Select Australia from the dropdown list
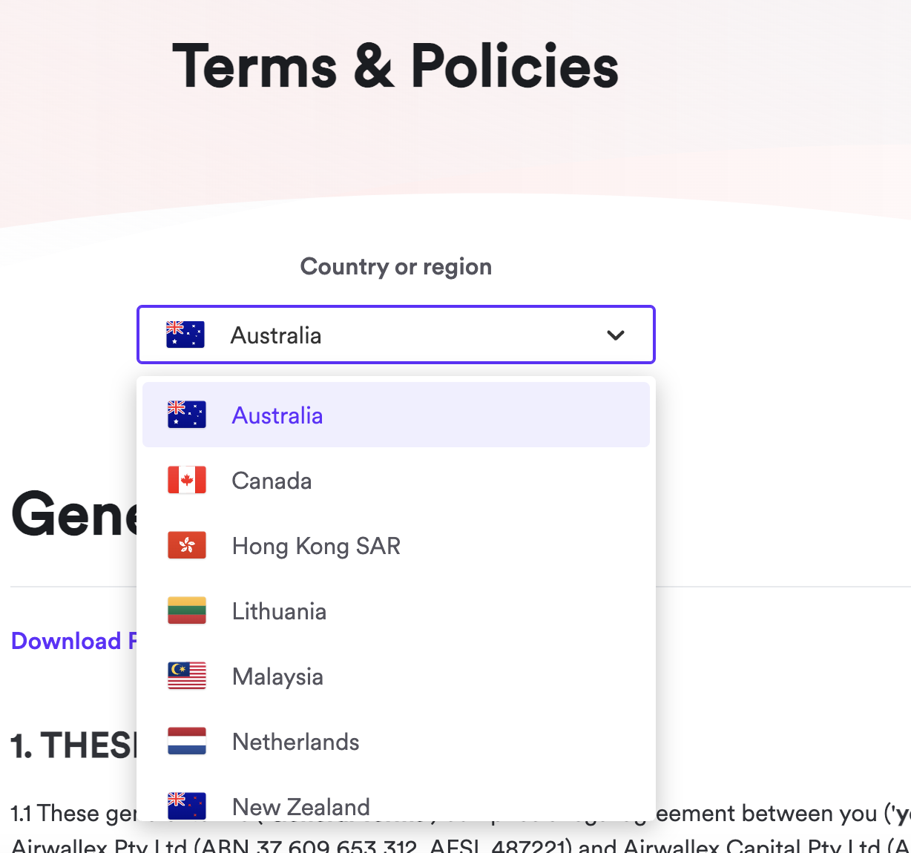Screen dimensions: 911x853 click(396, 415)
